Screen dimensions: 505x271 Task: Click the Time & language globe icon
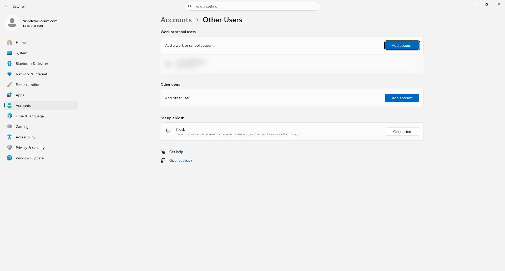point(9,116)
